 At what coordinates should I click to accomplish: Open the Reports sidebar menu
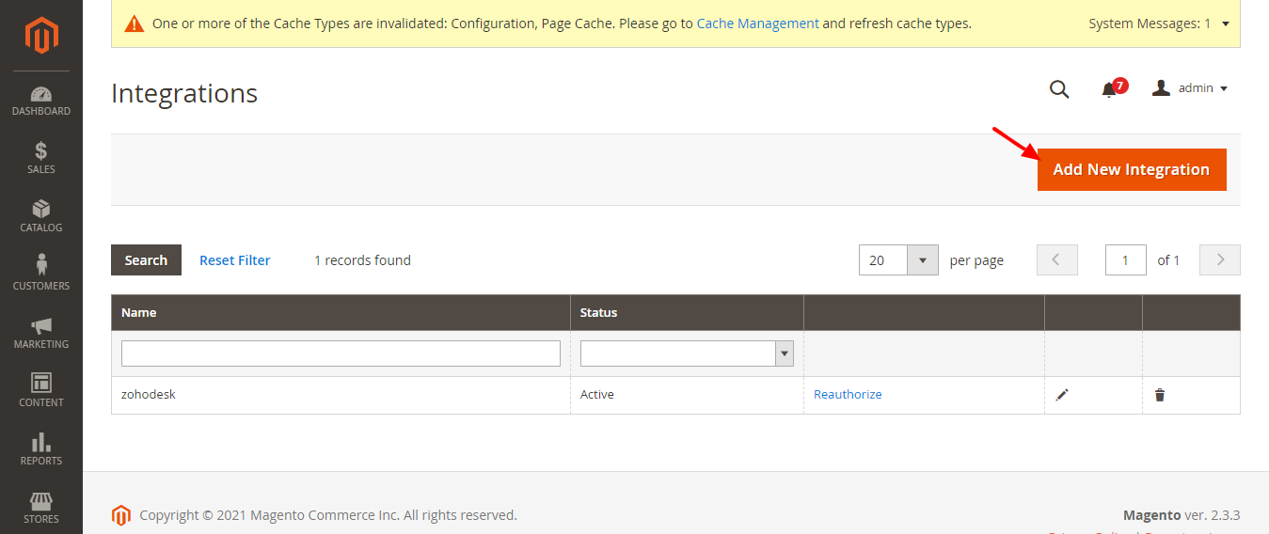(x=41, y=449)
